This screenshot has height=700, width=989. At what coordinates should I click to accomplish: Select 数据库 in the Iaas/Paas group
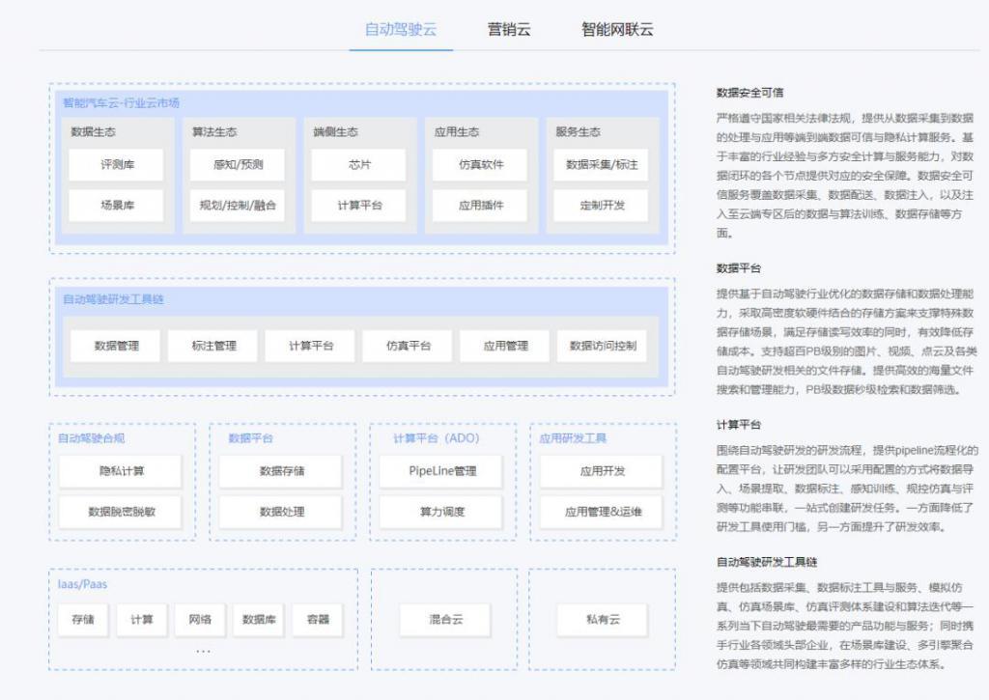259,619
